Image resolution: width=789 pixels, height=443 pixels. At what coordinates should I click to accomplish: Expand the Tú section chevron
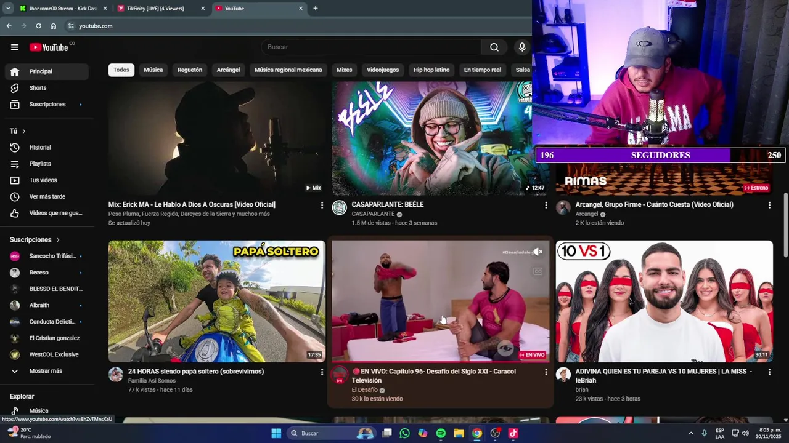(x=24, y=131)
